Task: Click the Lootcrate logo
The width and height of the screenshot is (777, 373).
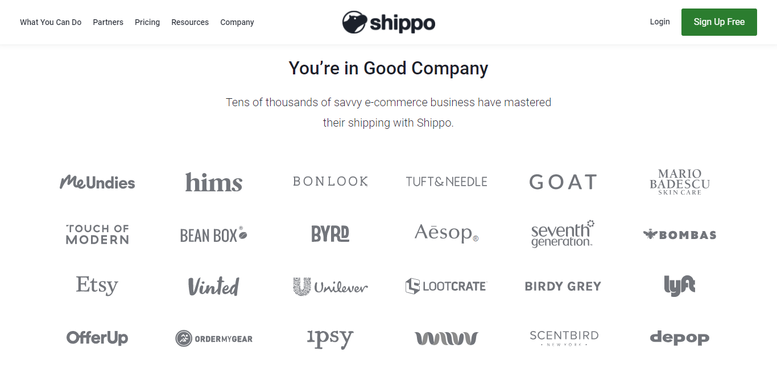Action: pos(447,286)
